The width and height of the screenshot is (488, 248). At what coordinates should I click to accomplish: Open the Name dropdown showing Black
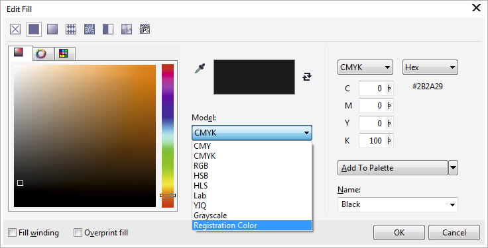tap(397, 204)
